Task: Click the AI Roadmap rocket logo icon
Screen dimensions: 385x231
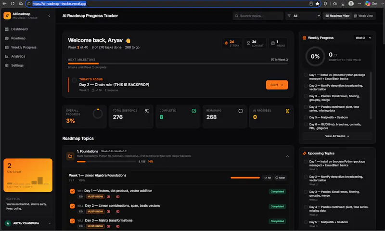Action: tap(7, 16)
